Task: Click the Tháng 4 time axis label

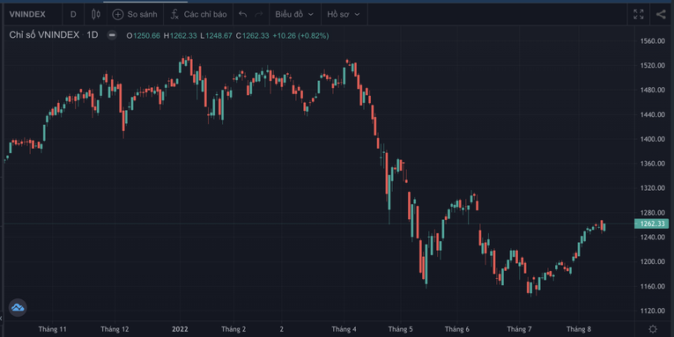Action: pos(344,329)
